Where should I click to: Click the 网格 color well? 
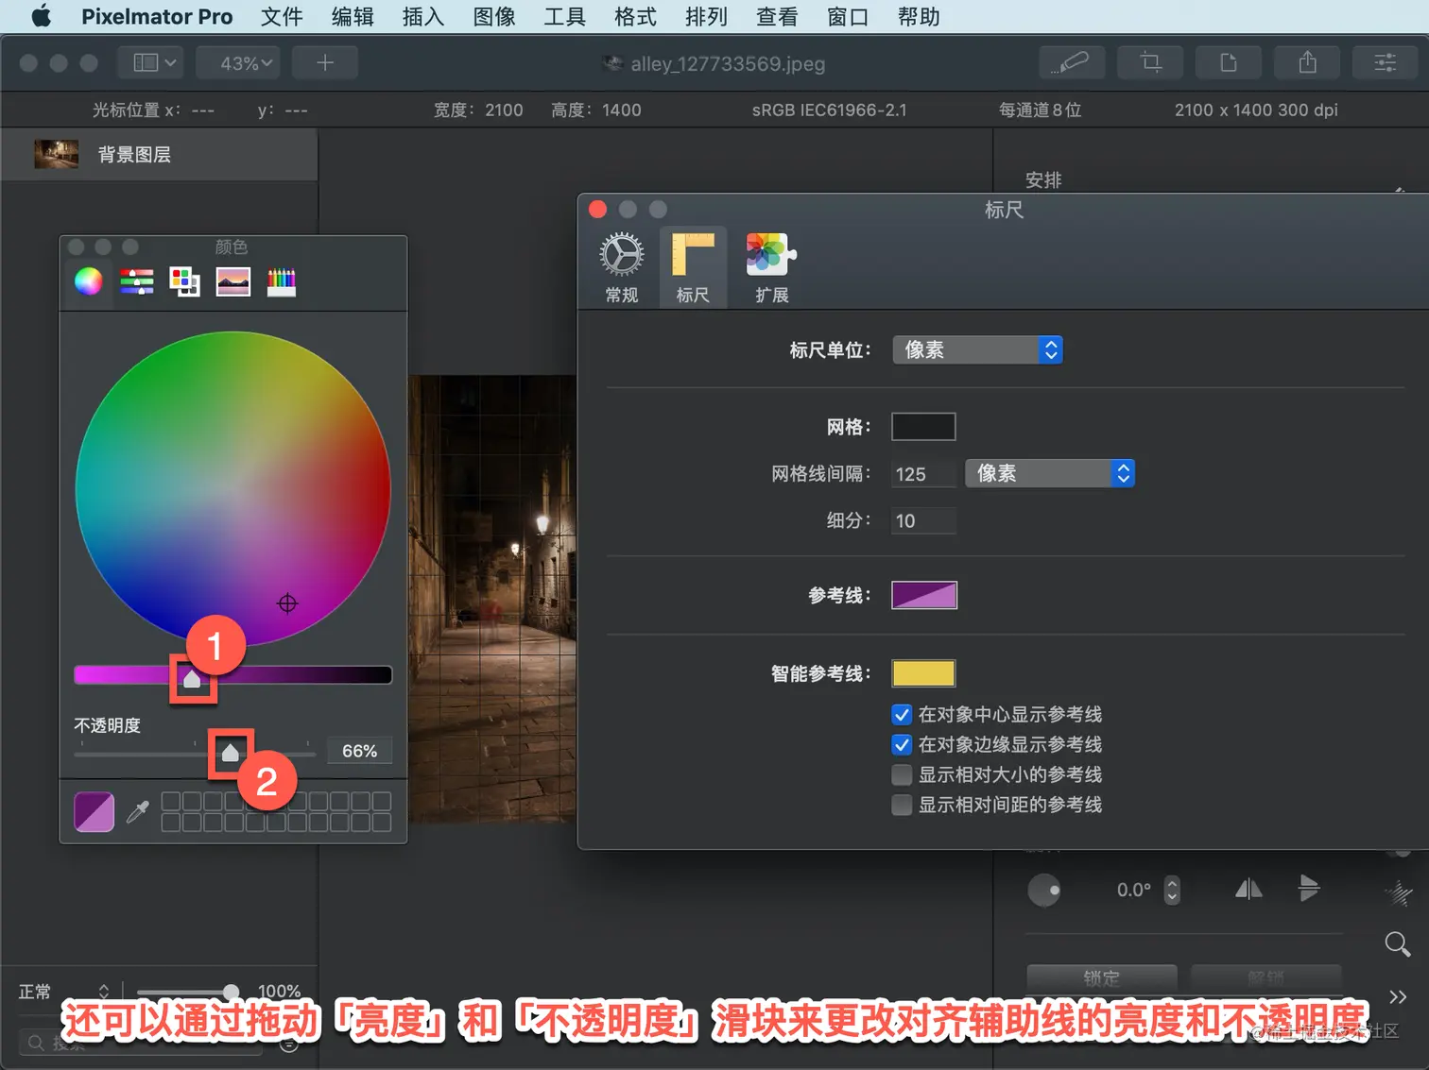tap(923, 427)
